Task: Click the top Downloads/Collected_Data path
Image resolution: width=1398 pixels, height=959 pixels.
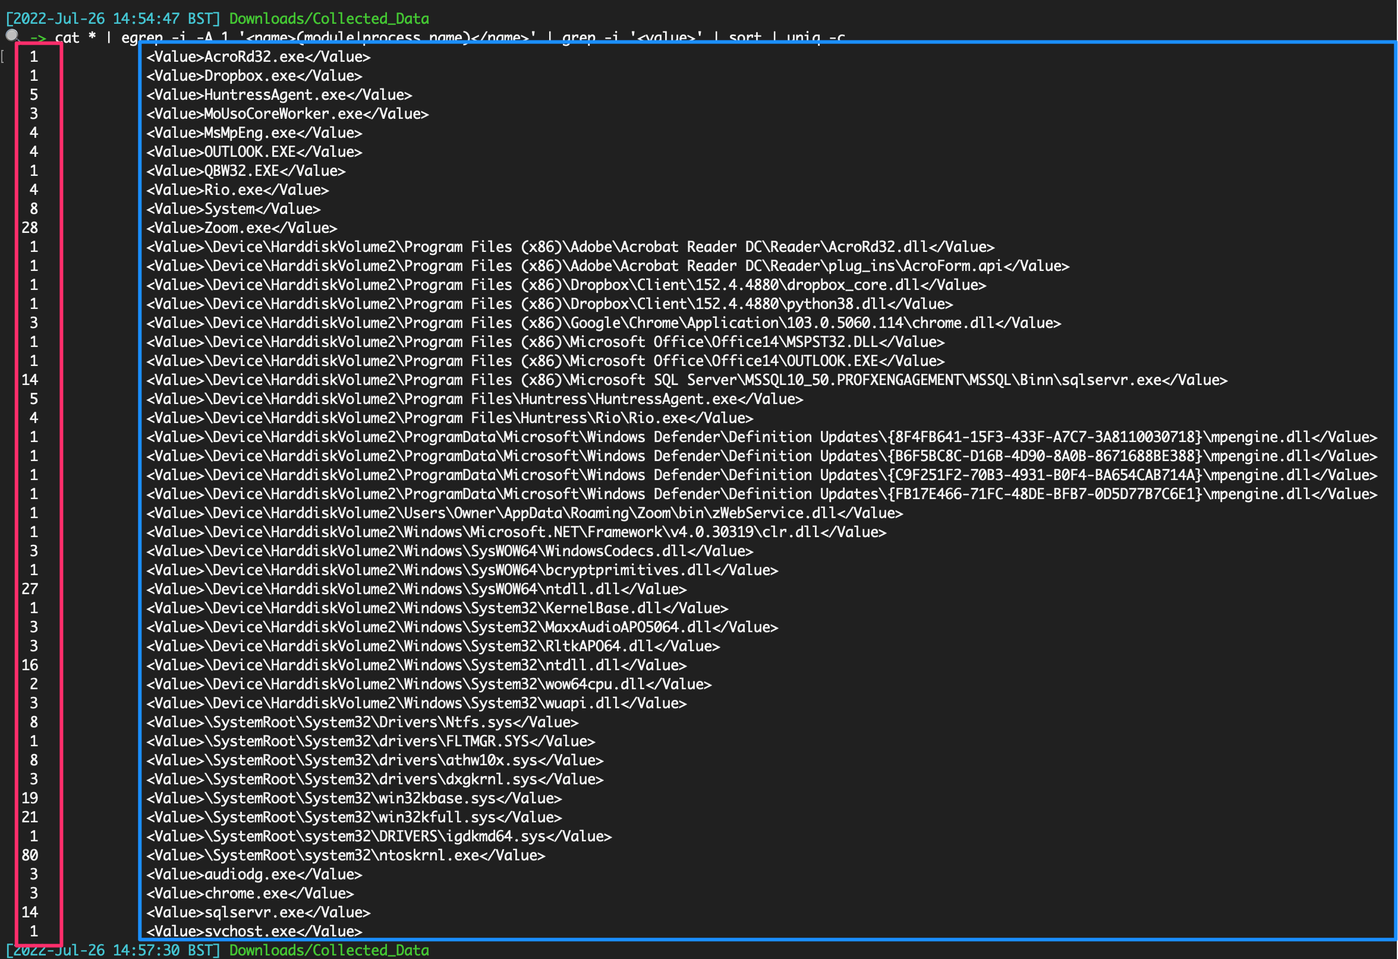Action: pyautogui.click(x=329, y=18)
